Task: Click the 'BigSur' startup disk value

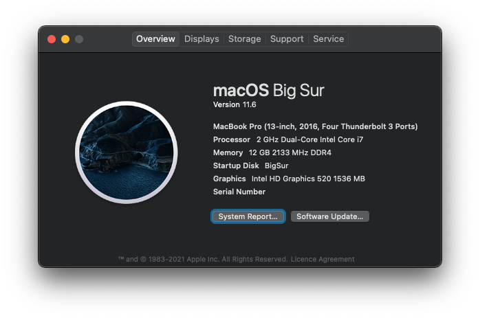Action: coord(276,166)
